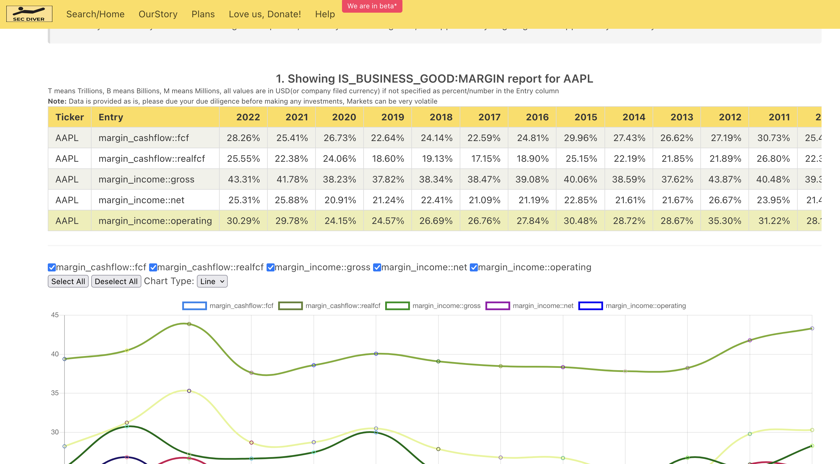Click the Select All button
The image size is (840, 464).
click(x=68, y=281)
